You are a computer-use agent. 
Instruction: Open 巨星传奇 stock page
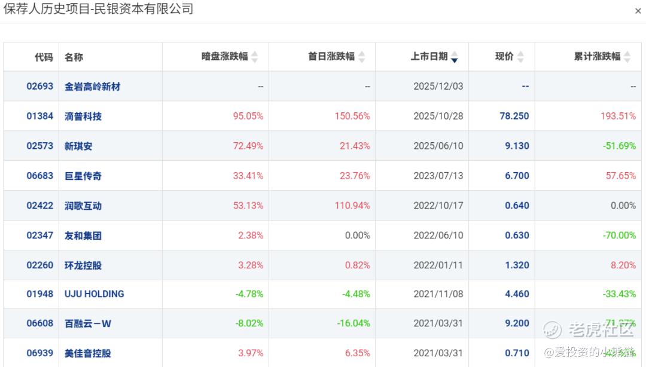83,176
